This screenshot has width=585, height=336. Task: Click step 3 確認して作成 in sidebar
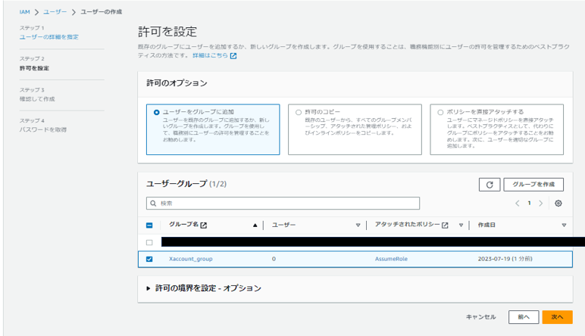click(x=37, y=99)
